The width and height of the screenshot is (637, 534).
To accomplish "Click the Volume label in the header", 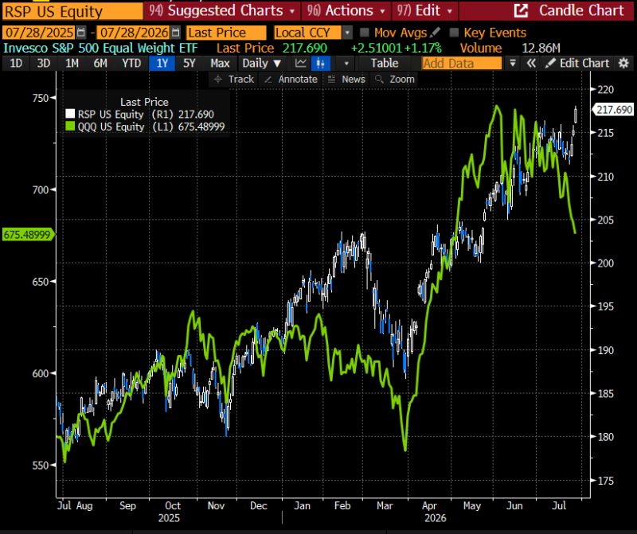I will click(x=481, y=49).
